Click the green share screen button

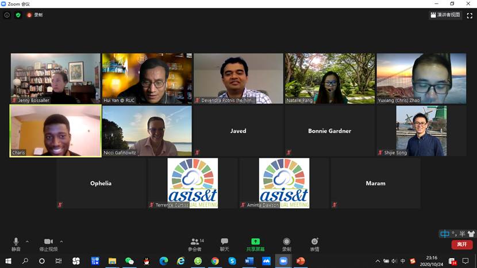(255, 244)
